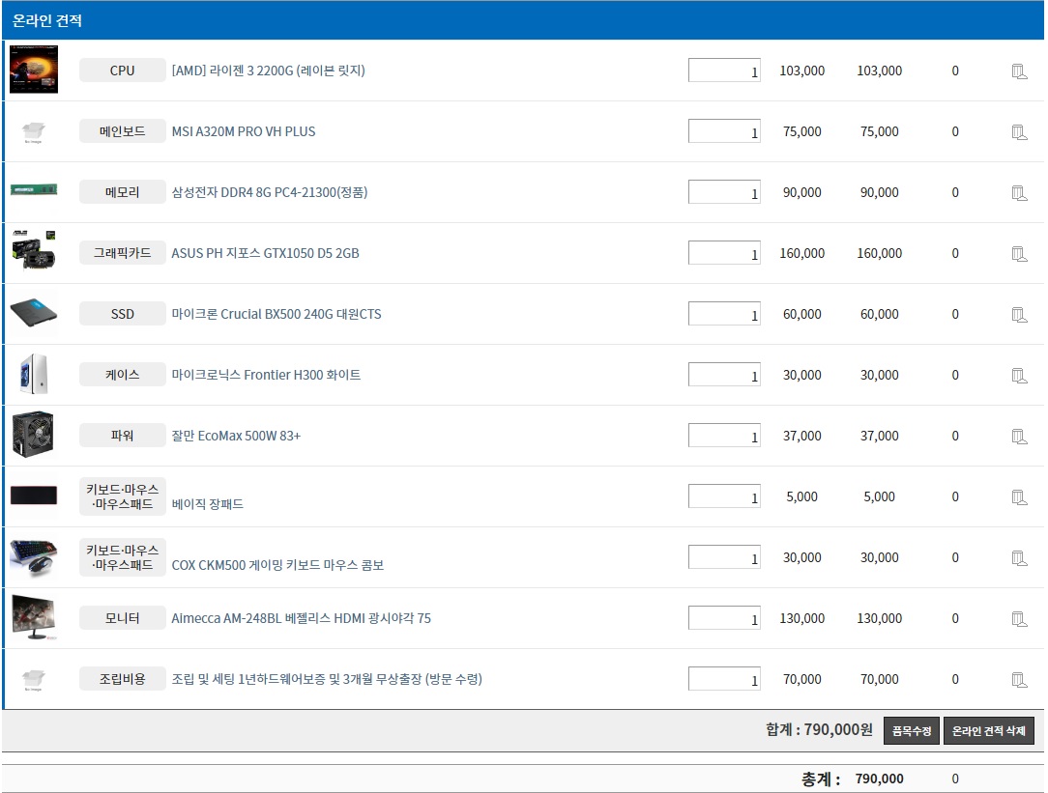Open the 삼성전자 DDR4 8G product link
1048x793 pixels.
(x=269, y=192)
